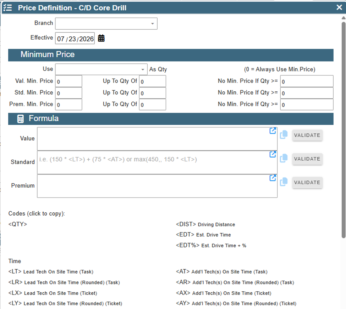Viewport: 346px width, 309px height.
Task: Open the Effective date calendar picker icon
Action: pos(101,38)
